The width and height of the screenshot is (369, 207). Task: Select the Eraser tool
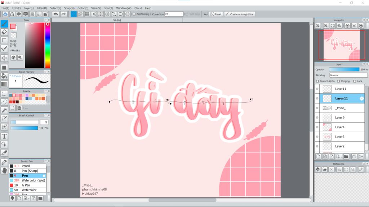pyautogui.click(x=4, y=32)
